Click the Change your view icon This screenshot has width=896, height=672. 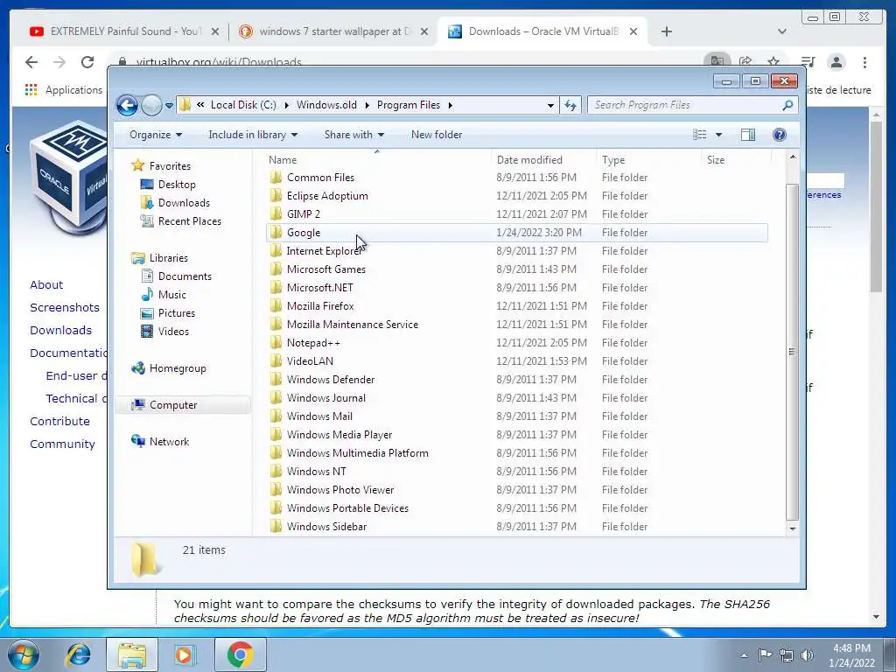(699, 135)
